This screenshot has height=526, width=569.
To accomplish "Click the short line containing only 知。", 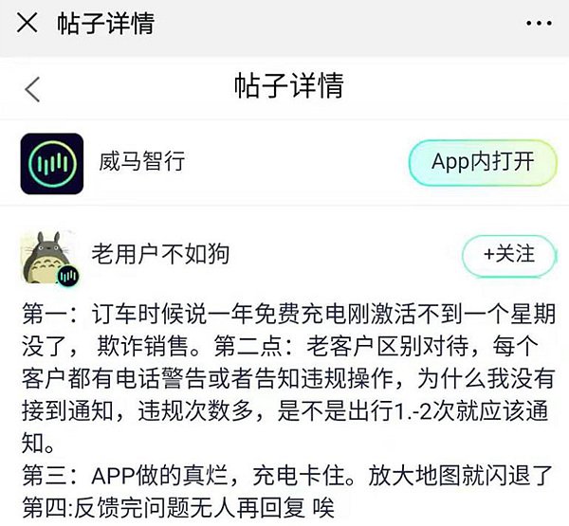I will pyautogui.click(x=38, y=443).
